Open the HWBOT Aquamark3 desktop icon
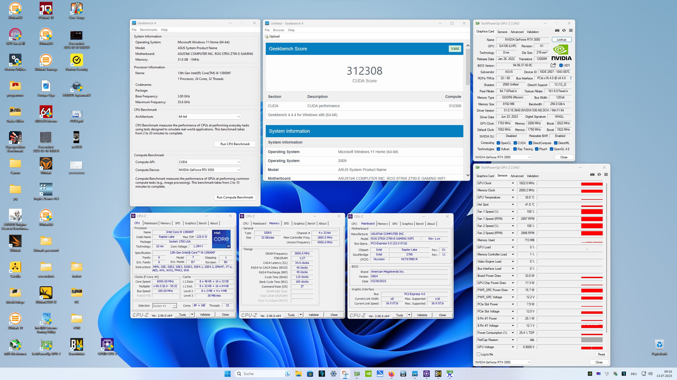 click(76, 88)
